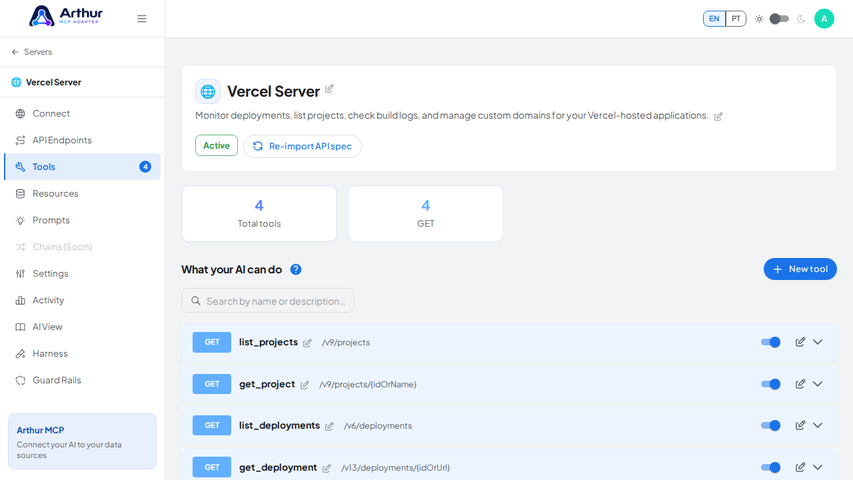This screenshot has width=853, height=480.
Task: Click the Guard Rails shield icon
Action: click(21, 380)
